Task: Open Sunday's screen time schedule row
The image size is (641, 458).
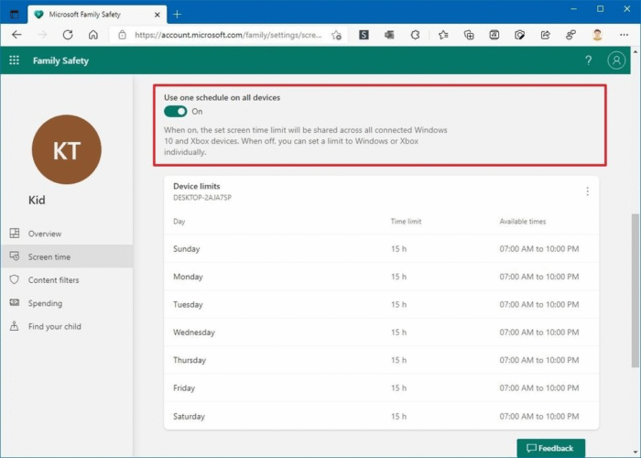Action: 380,249
